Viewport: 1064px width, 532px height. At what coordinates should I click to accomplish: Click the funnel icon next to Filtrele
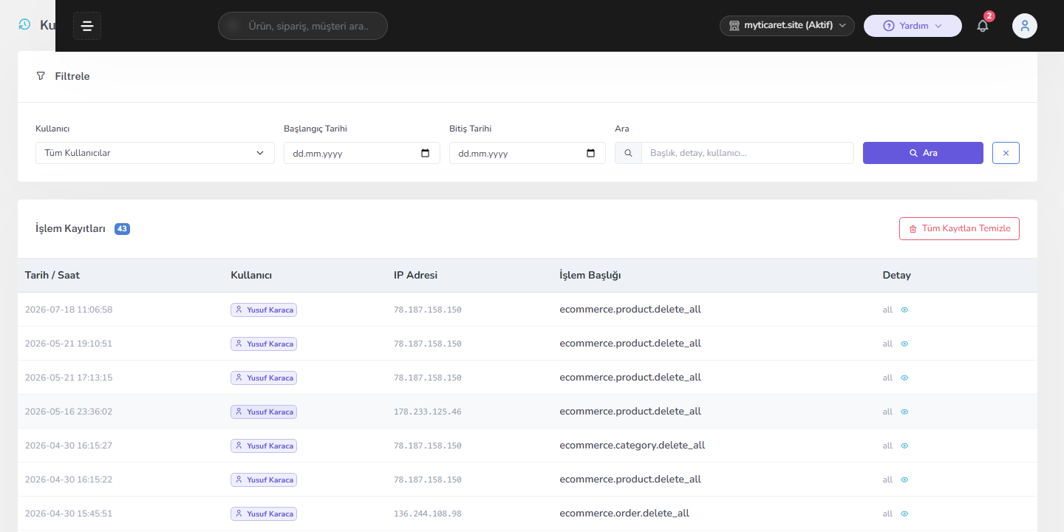coord(41,76)
